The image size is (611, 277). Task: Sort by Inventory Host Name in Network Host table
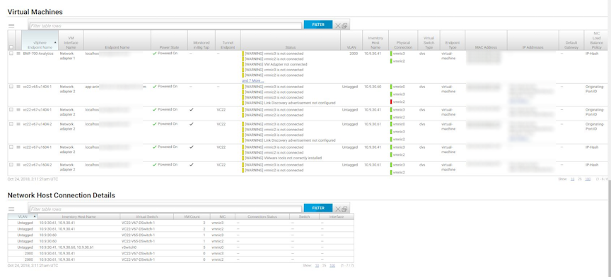(x=78, y=217)
